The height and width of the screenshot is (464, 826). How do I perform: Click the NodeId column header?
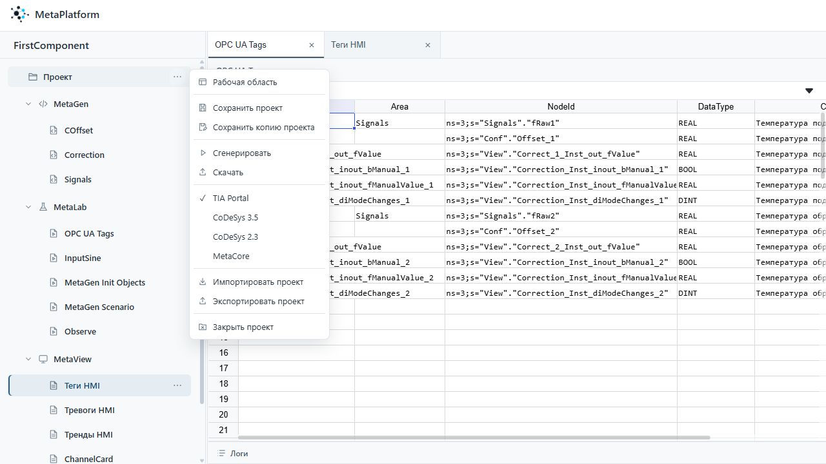click(x=561, y=106)
